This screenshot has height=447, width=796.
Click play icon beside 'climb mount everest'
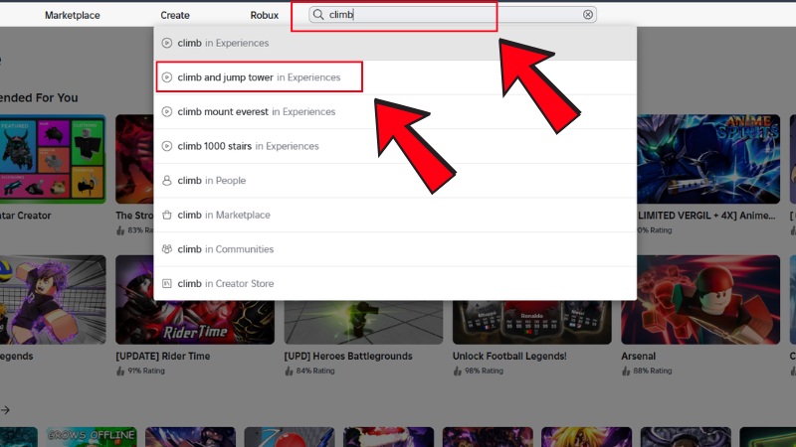[x=167, y=112]
